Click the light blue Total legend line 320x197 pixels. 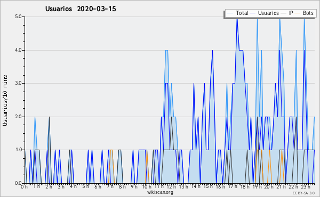230,13
